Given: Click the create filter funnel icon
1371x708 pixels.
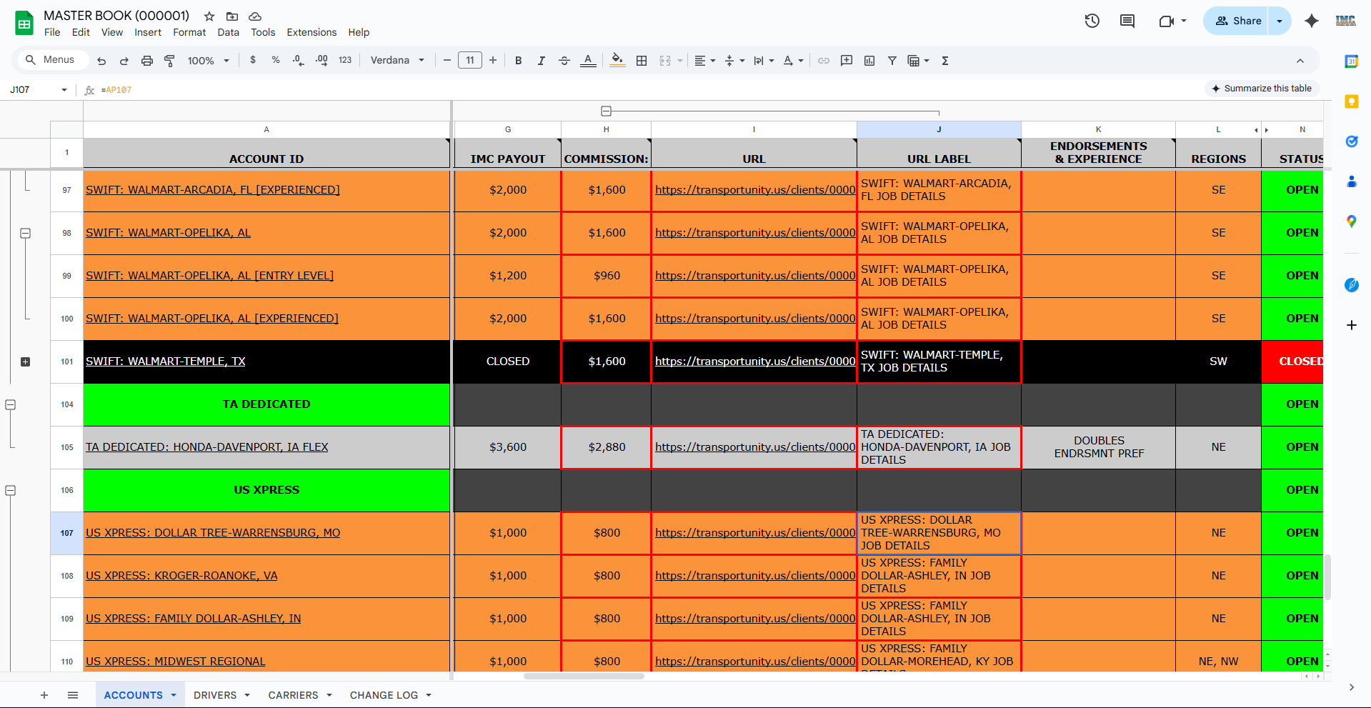Looking at the screenshot, I should [892, 61].
